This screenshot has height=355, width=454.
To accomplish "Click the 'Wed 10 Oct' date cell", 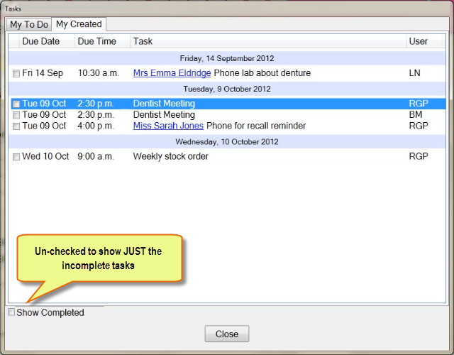I will pos(45,156).
